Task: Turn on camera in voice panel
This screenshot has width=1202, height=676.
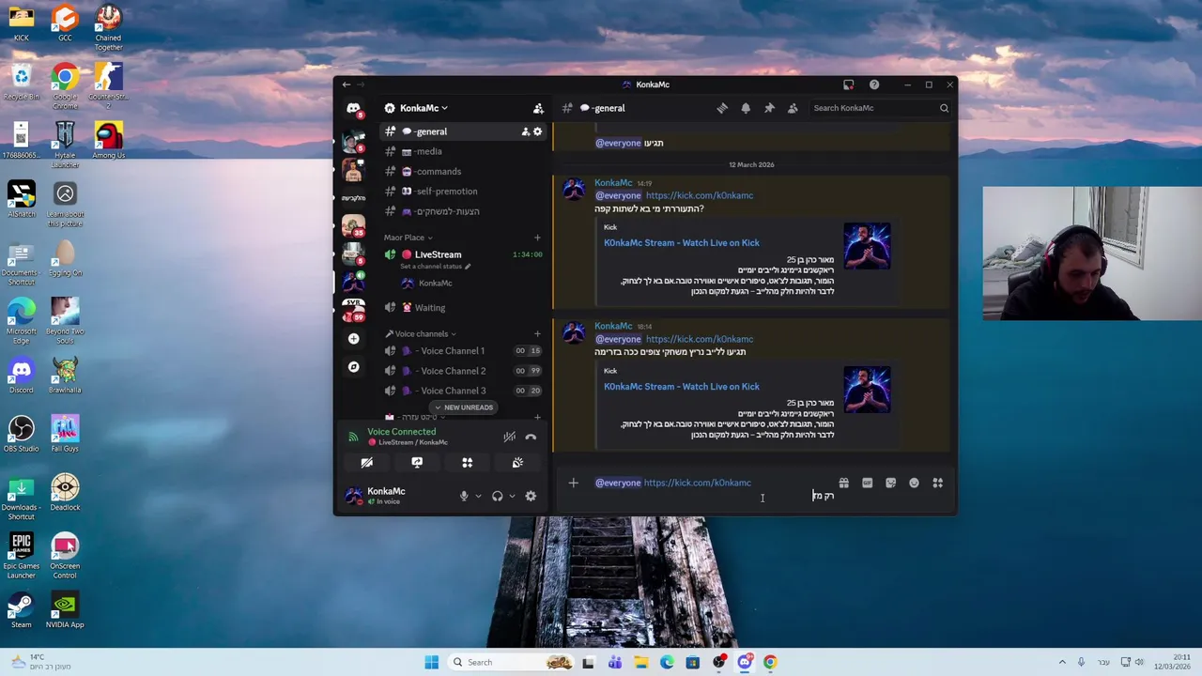Action: [367, 463]
